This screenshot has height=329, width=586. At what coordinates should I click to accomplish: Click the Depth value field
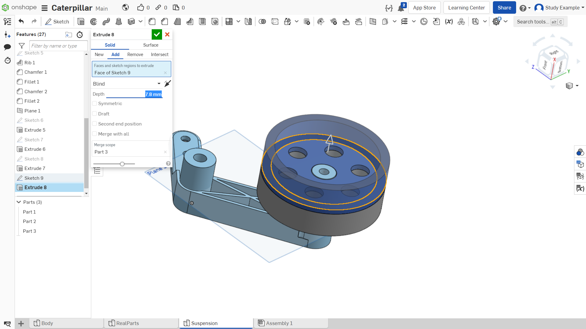[134, 94]
